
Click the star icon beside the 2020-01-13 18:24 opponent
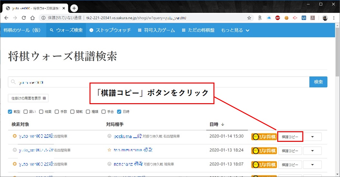click(x=109, y=150)
